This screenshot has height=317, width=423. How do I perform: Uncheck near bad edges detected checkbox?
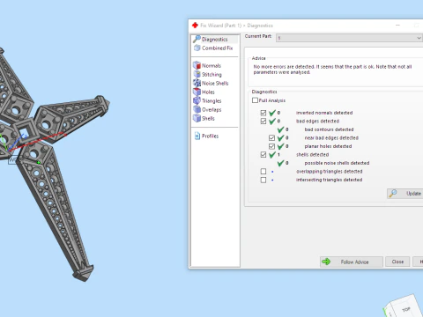coord(271,137)
